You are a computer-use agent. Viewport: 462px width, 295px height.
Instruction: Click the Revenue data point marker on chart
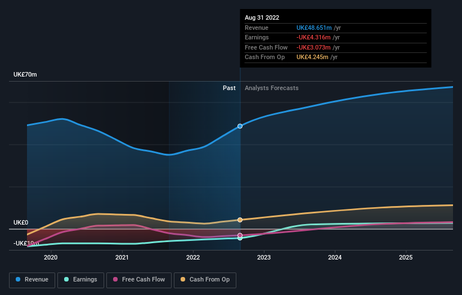click(240, 126)
